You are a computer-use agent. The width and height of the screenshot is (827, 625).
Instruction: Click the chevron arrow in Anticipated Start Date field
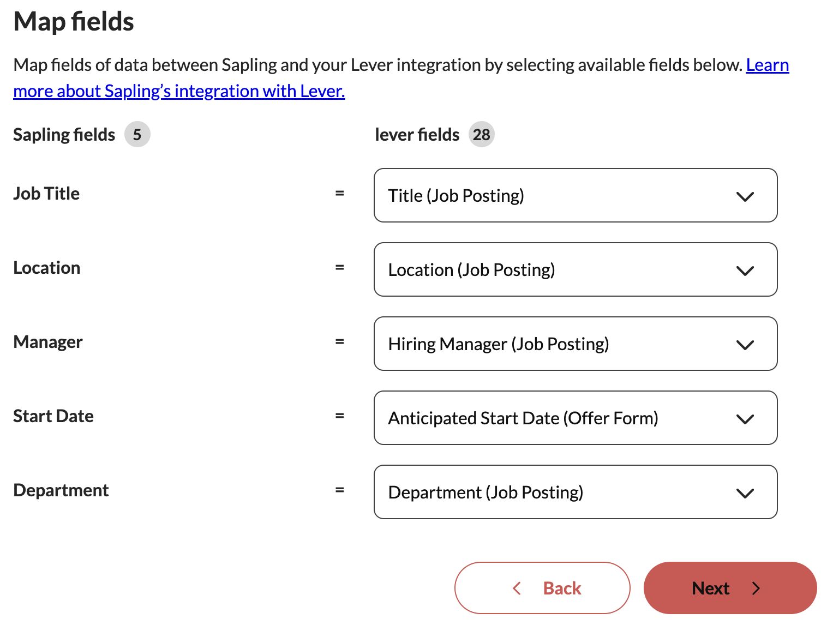745,419
